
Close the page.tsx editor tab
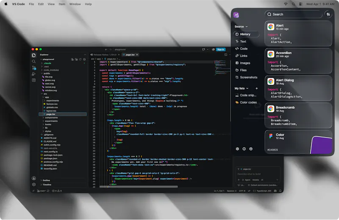[137, 55]
